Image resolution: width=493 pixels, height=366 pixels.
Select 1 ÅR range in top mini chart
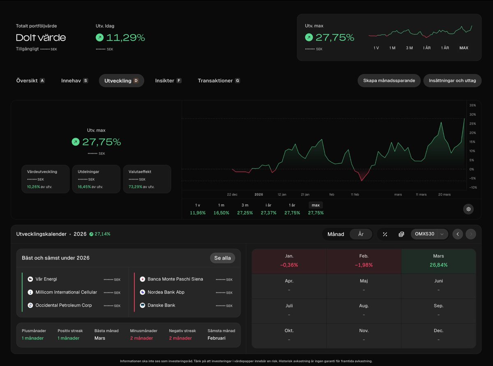click(445, 48)
